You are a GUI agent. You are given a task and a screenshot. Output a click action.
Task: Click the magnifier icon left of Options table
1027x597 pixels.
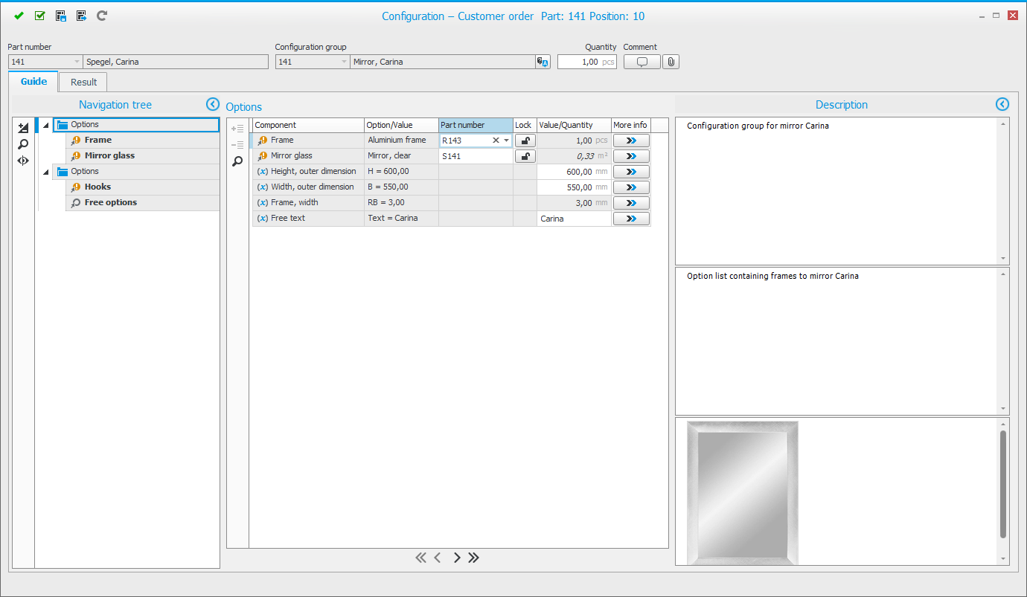(x=237, y=161)
